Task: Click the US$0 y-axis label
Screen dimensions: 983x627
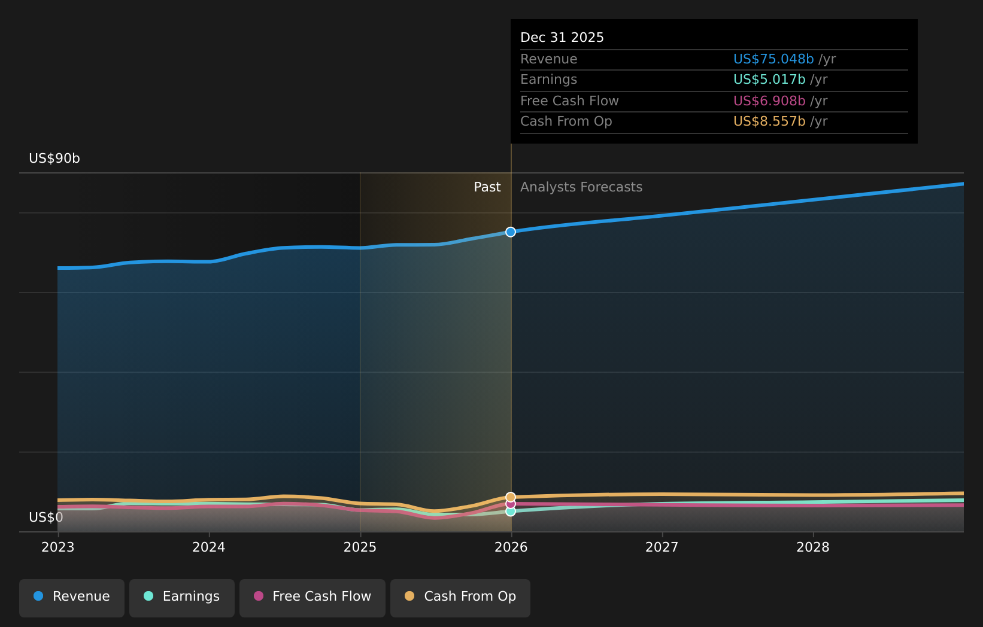Action: (45, 518)
